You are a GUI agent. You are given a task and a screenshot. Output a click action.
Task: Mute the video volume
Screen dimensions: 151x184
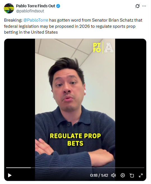pyautogui.click(x=113, y=175)
